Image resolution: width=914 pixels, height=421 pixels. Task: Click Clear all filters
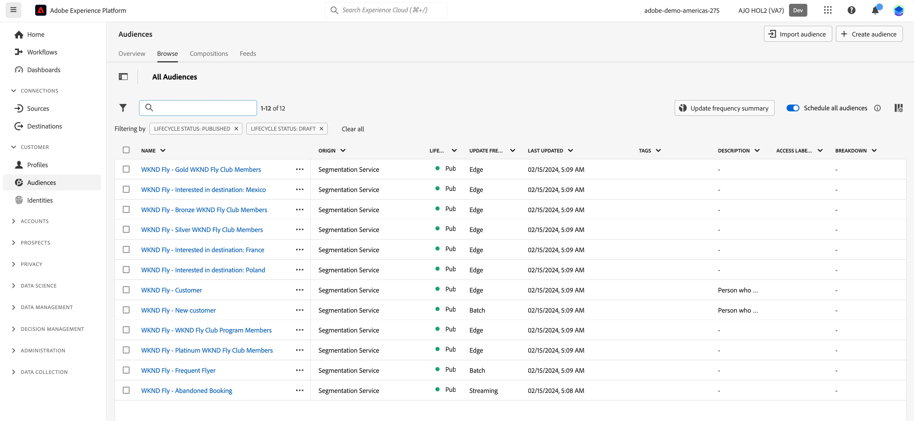[x=353, y=129]
